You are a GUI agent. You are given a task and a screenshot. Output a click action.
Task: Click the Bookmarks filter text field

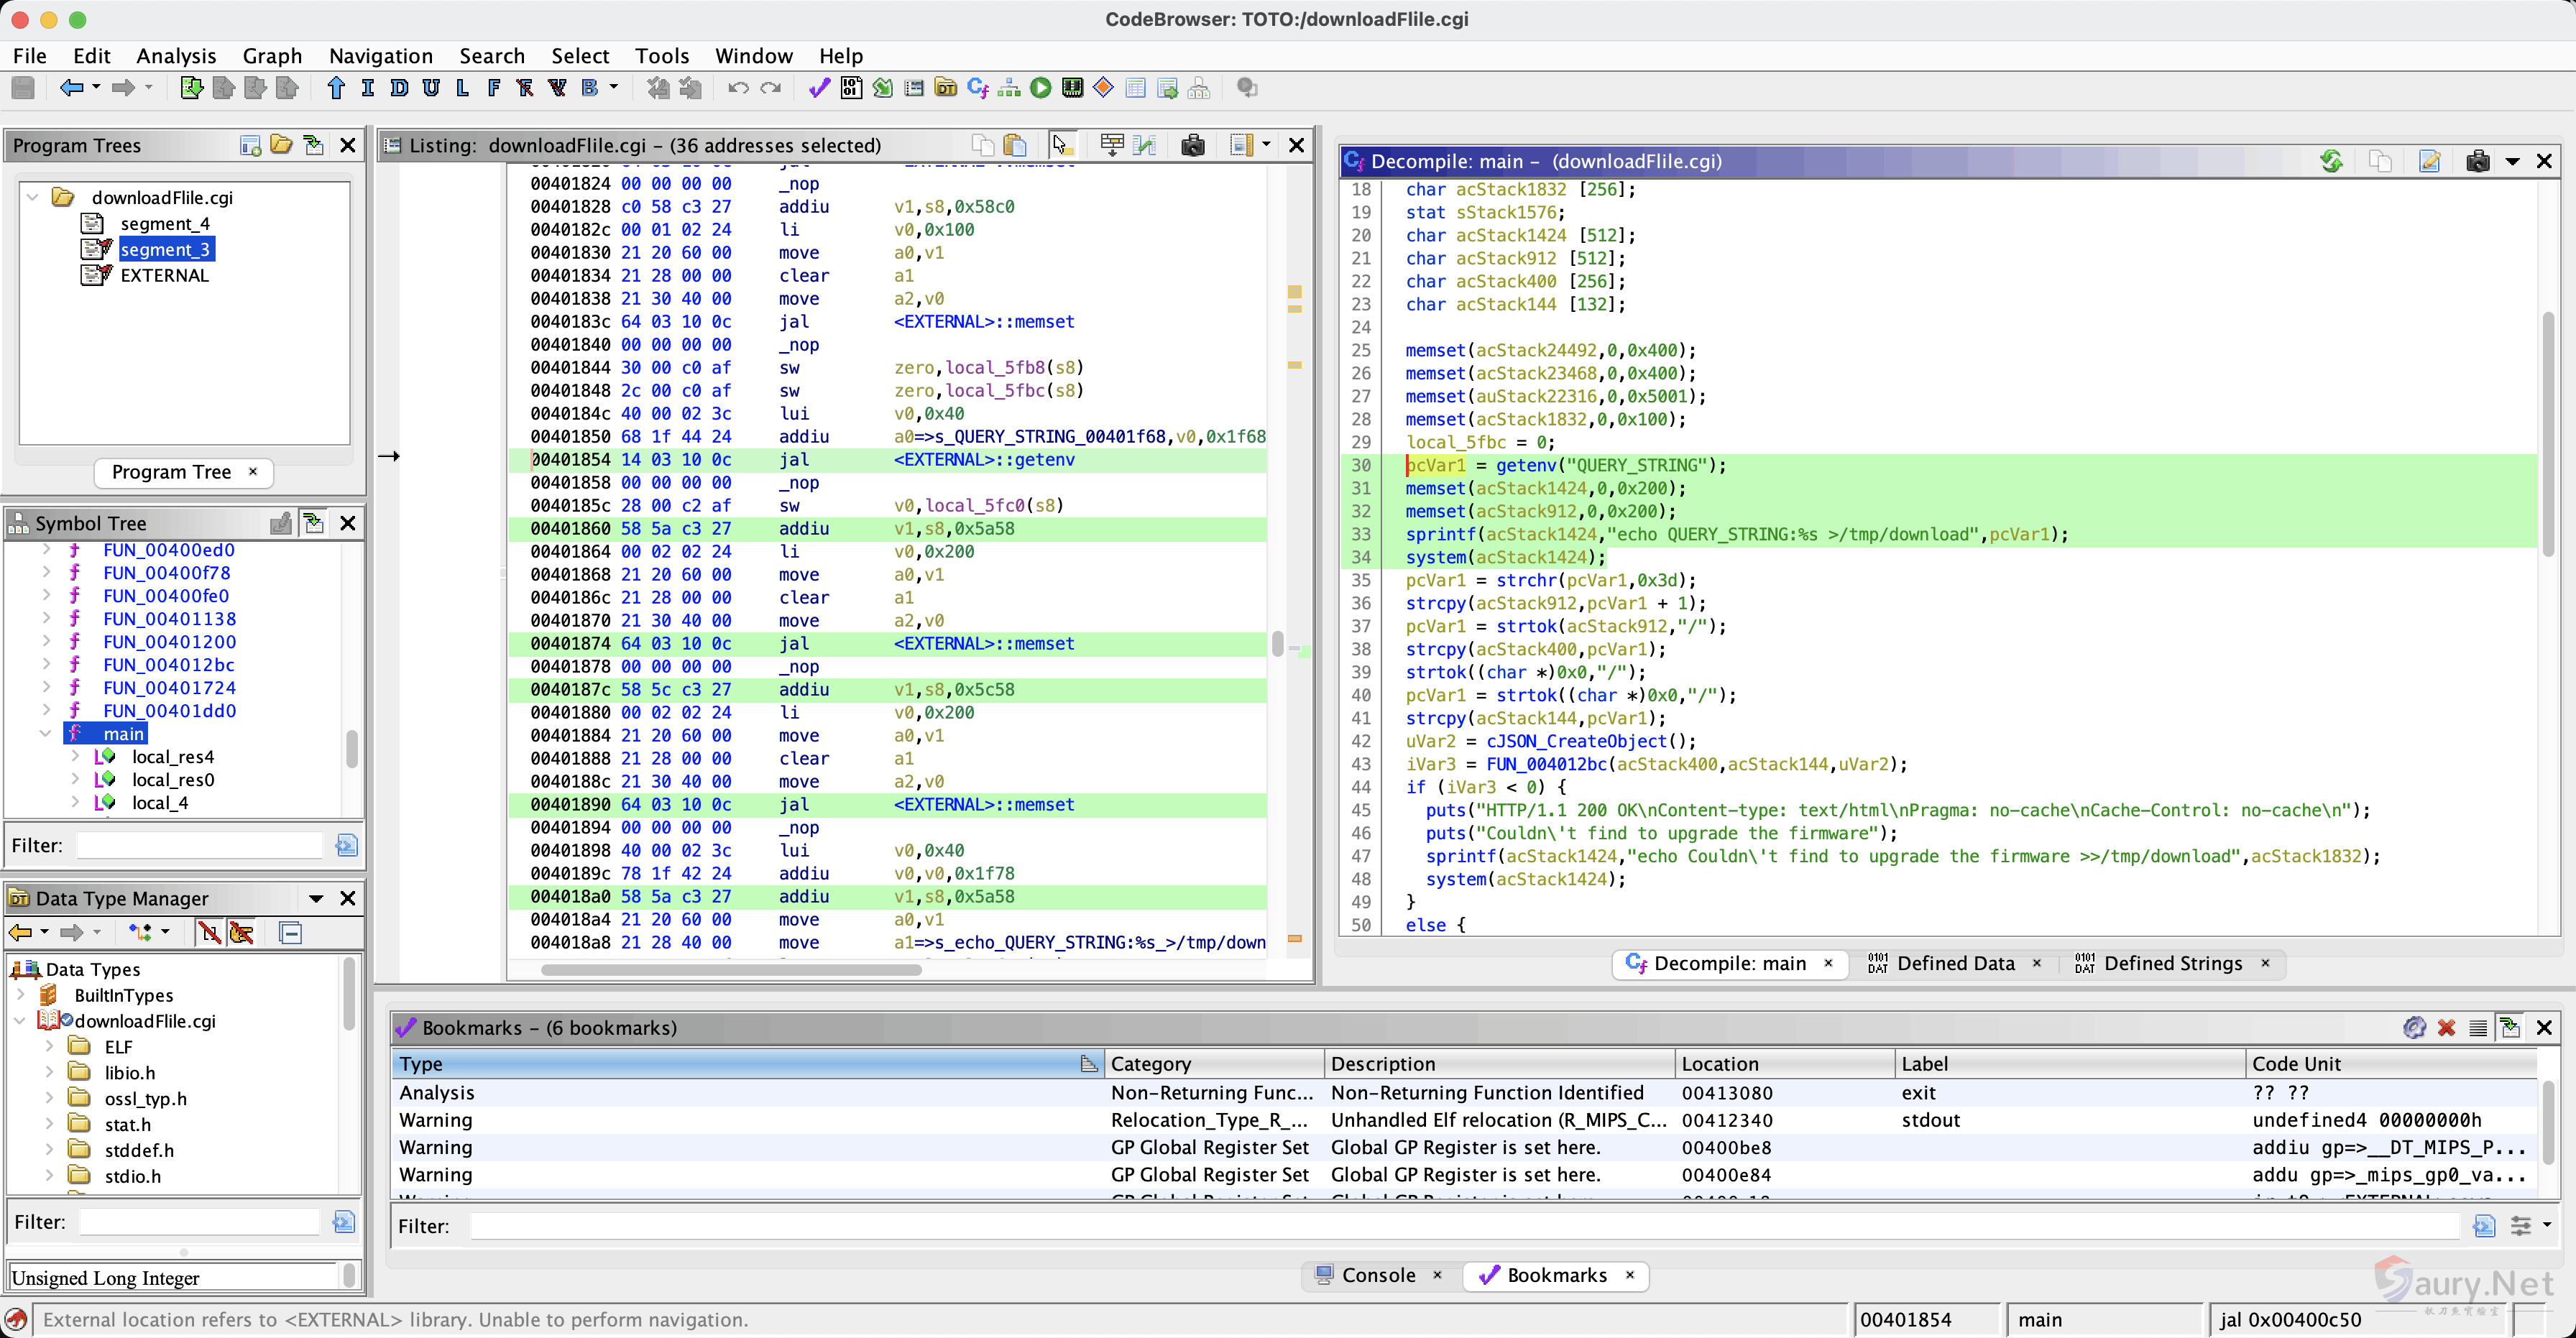(1464, 1225)
